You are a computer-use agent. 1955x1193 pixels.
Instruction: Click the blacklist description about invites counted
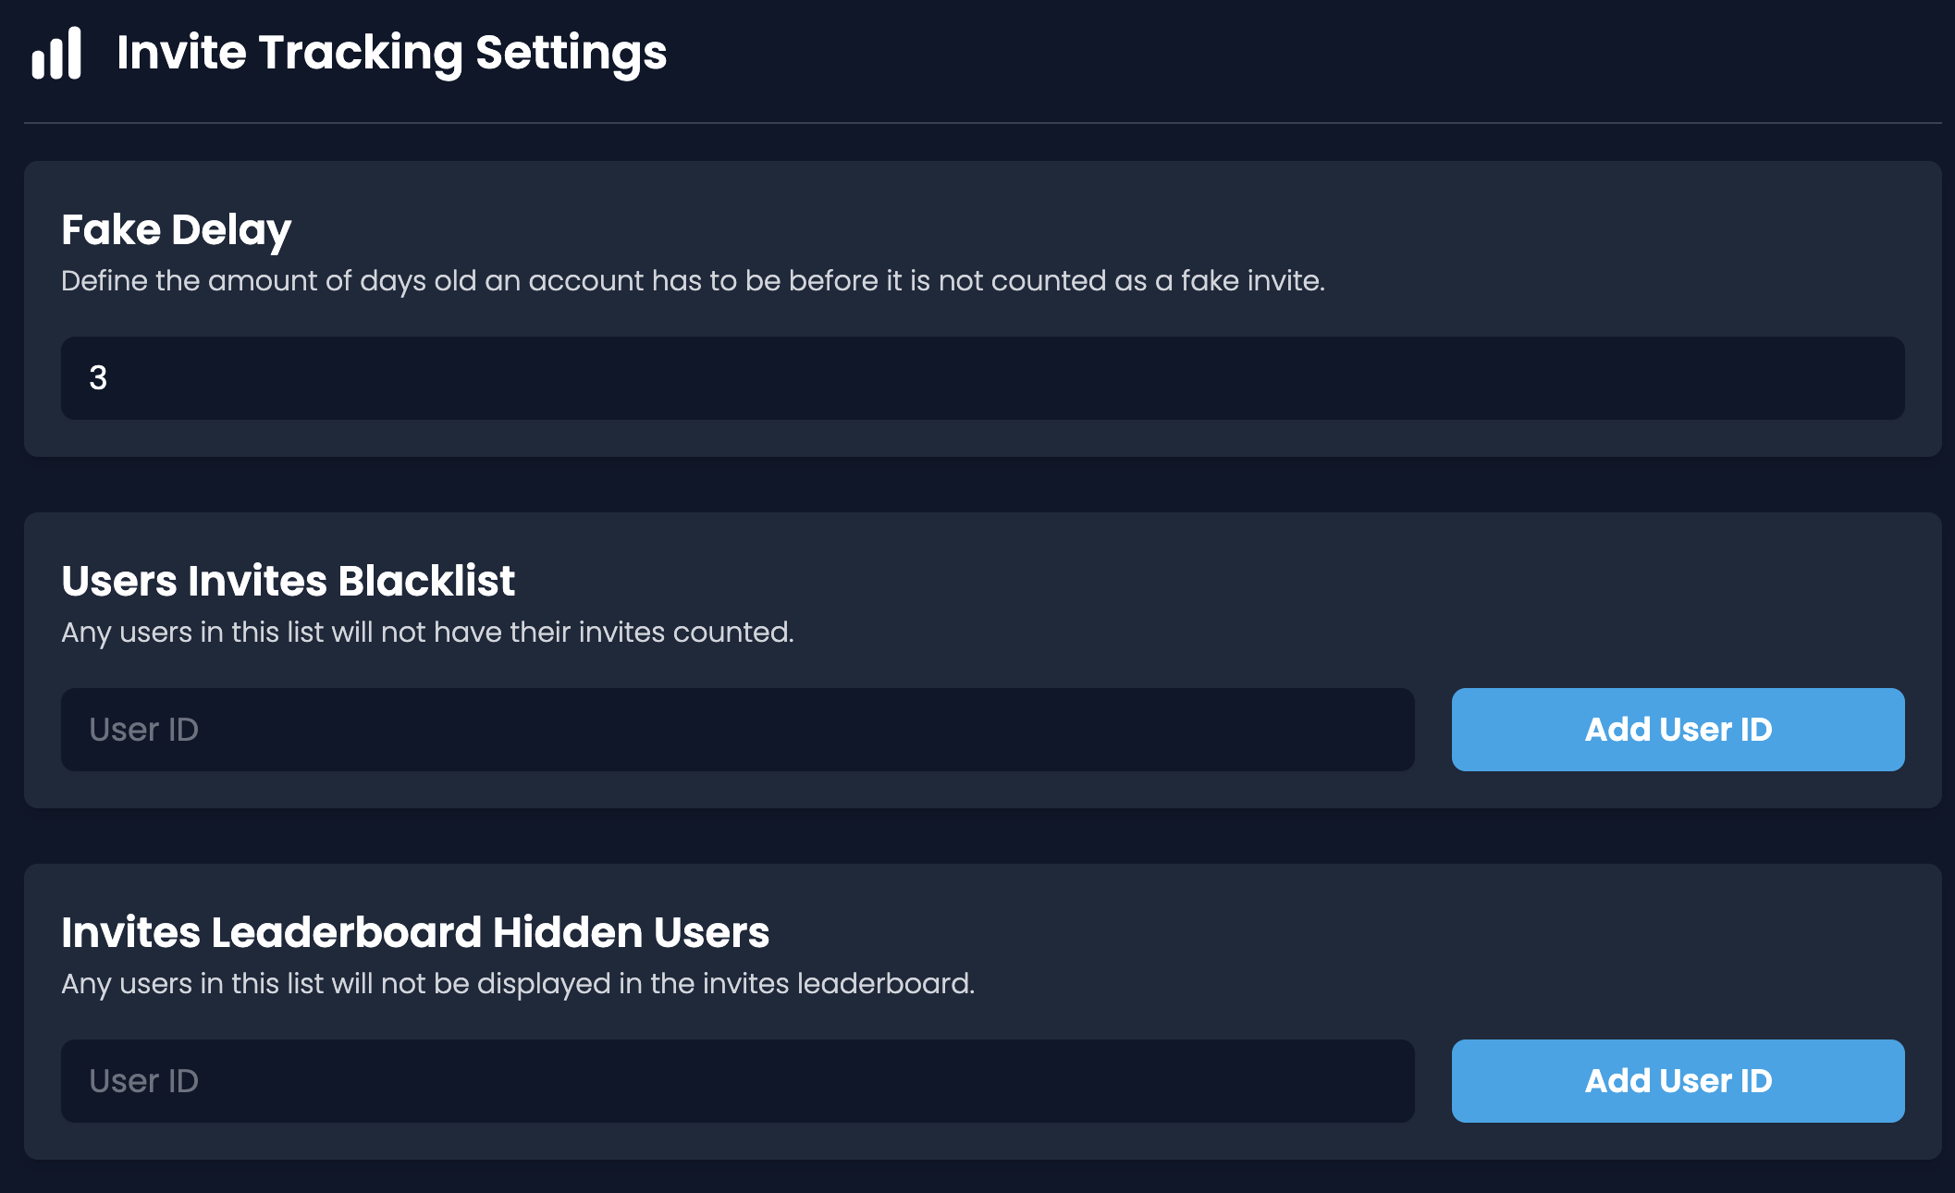pos(427,633)
